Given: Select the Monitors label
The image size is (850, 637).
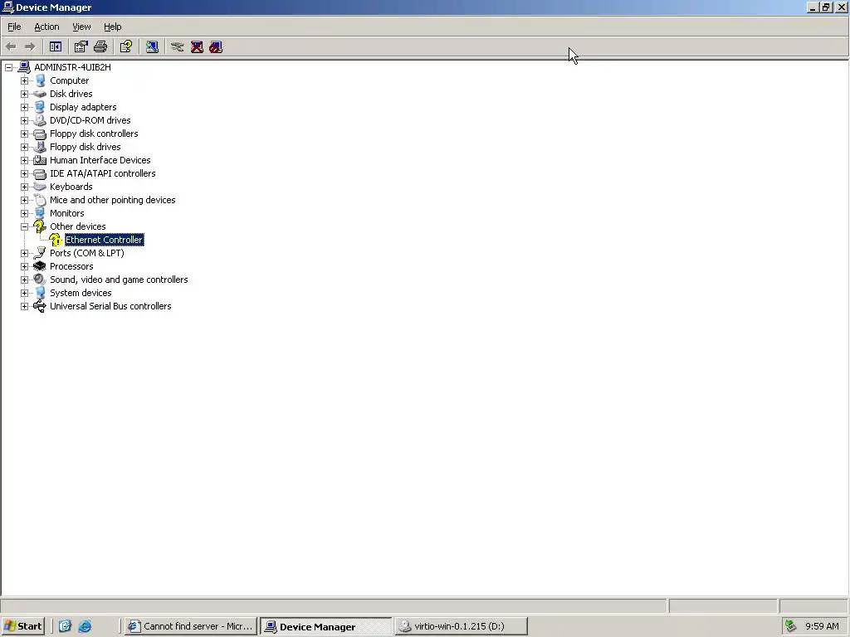Looking at the screenshot, I should coord(66,213).
